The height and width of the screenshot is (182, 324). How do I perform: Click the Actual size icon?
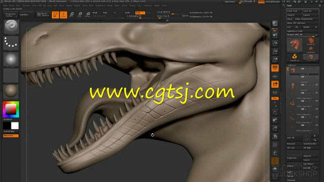click(275, 51)
